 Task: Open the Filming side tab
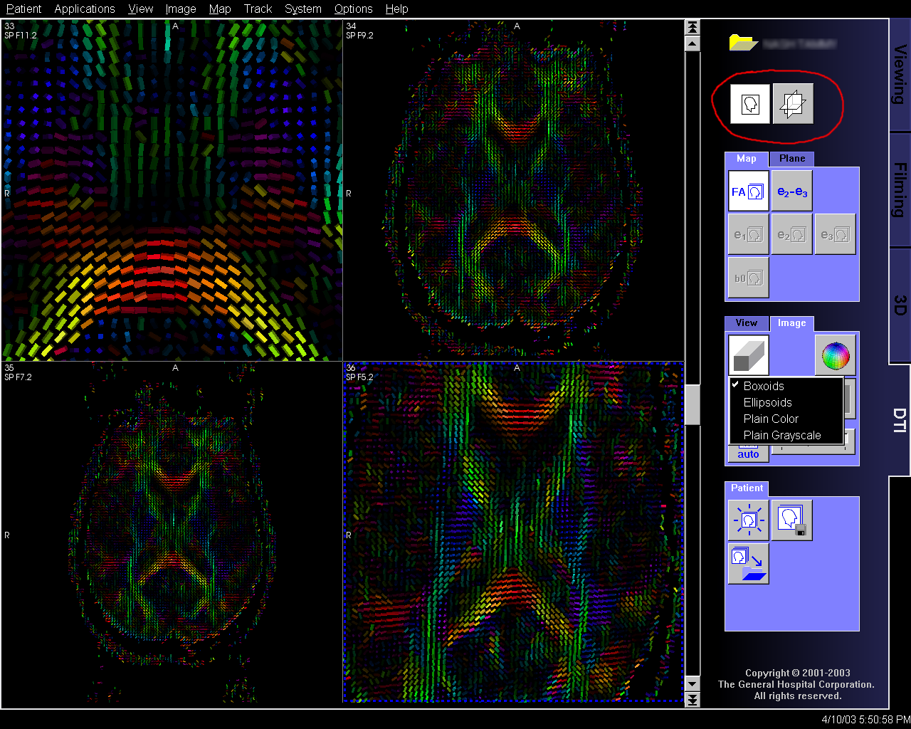(900, 189)
